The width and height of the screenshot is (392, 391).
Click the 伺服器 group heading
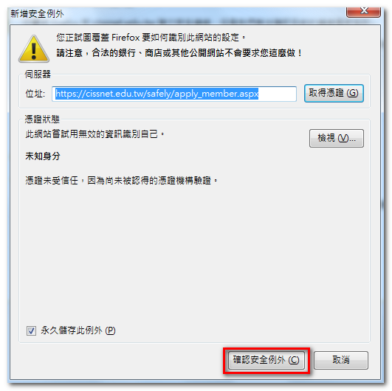pos(38,75)
